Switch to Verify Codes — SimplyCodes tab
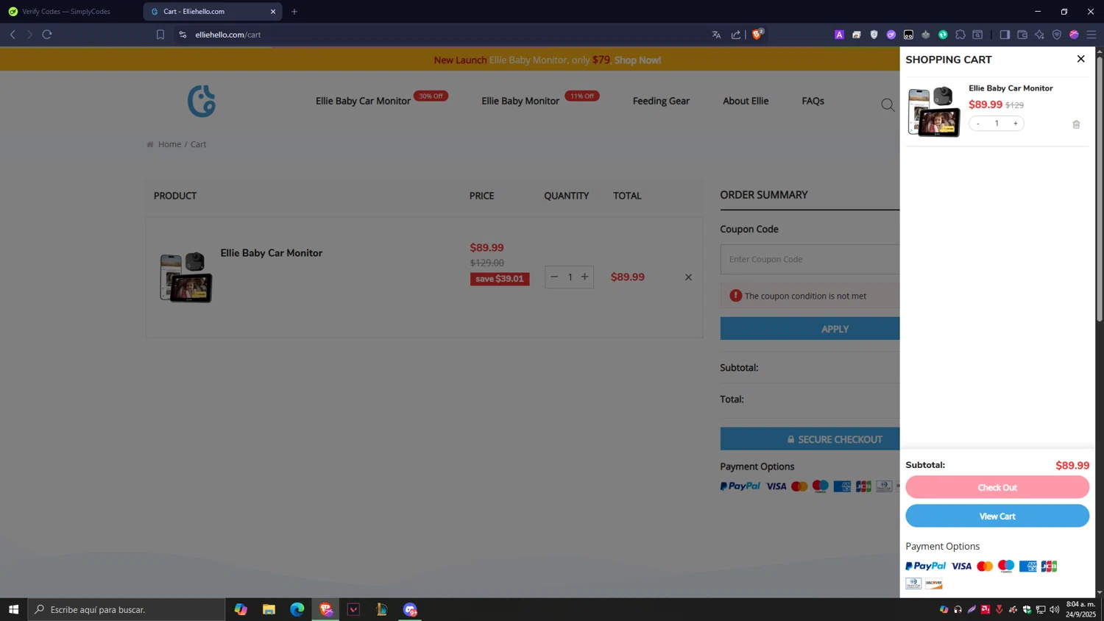The width and height of the screenshot is (1104, 621). [66, 12]
